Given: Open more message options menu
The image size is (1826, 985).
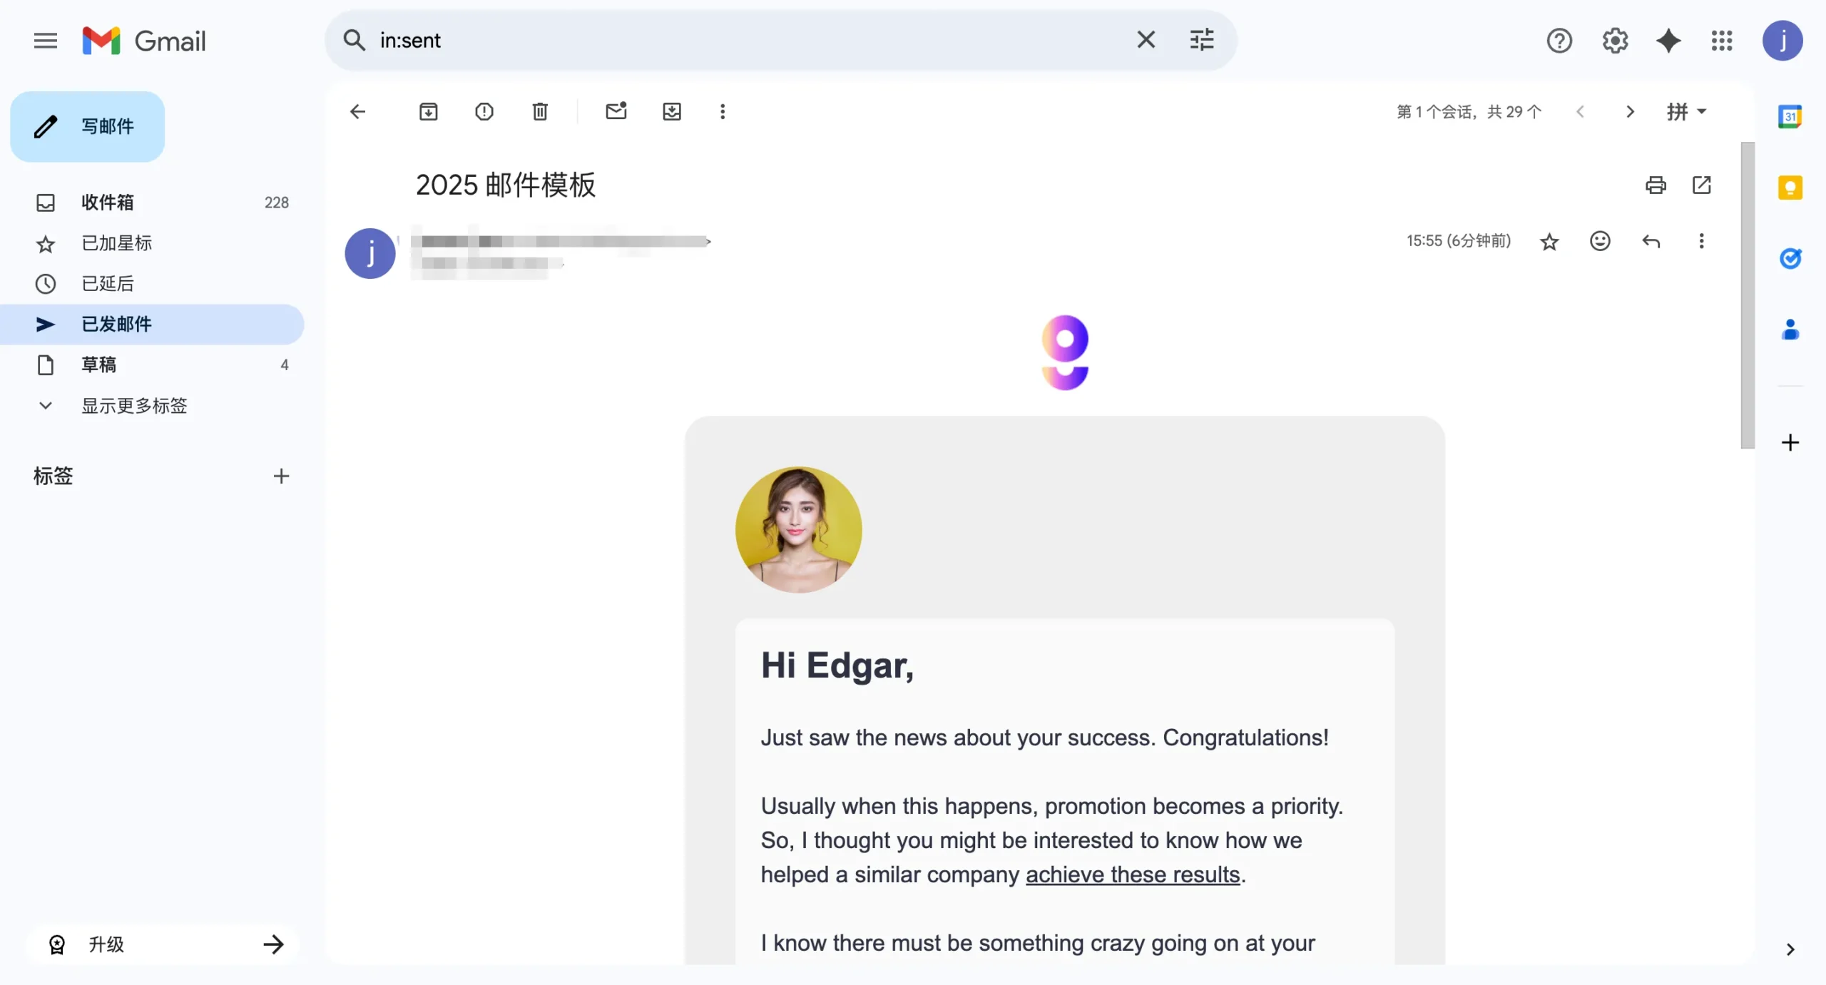Looking at the screenshot, I should 1703,241.
